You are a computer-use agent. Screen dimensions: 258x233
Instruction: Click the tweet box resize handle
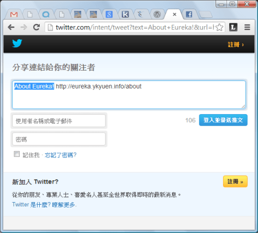243,106
